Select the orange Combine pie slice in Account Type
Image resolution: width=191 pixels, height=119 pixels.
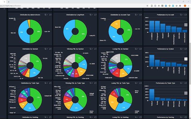tap(116, 24)
